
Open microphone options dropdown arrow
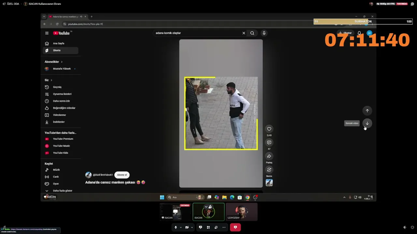click(181, 227)
